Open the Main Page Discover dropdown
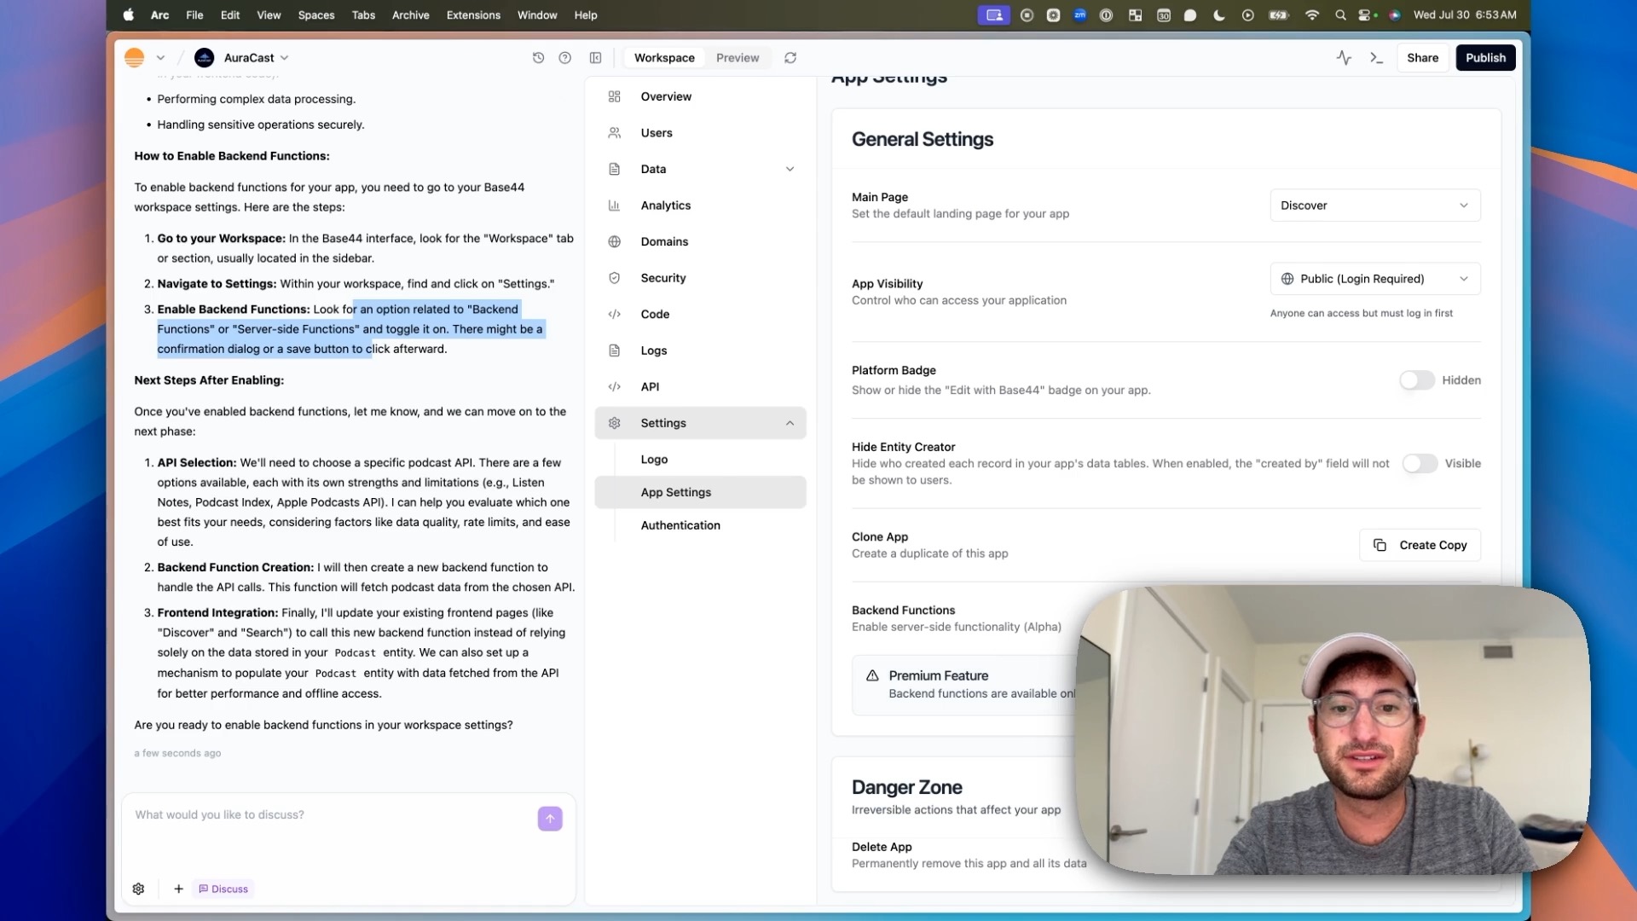The width and height of the screenshot is (1637, 921). pyautogui.click(x=1375, y=206)
